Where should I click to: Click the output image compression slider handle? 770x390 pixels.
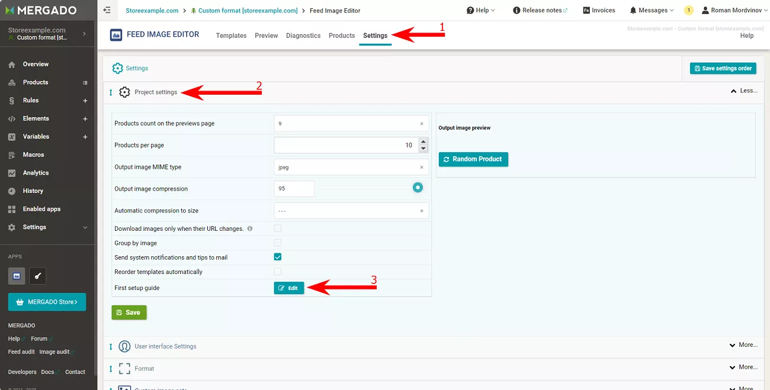418,188
